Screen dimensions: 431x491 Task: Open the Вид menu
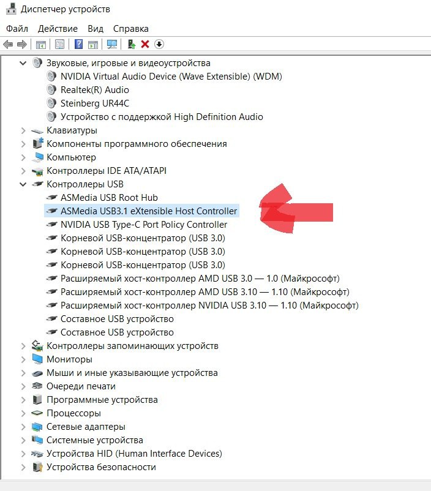[x=96, y=29]
